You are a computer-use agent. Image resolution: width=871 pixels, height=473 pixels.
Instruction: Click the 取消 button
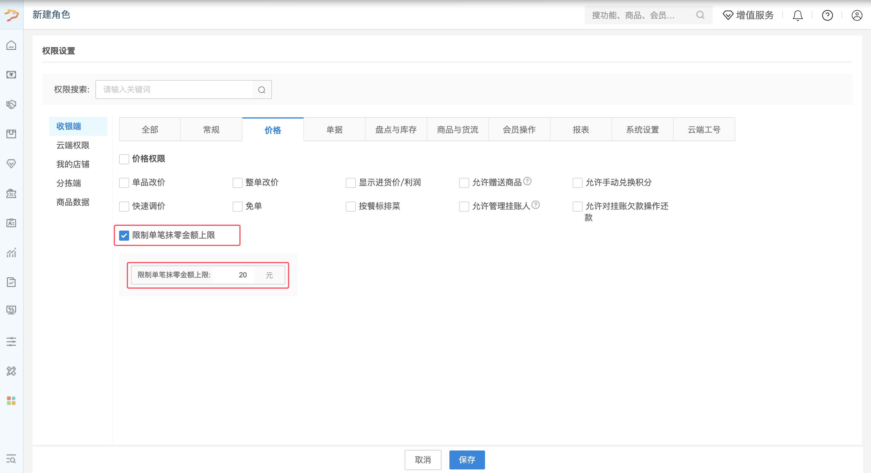(423, 459)
